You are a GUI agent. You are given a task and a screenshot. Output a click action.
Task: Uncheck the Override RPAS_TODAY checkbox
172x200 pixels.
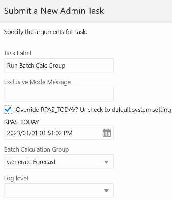(x=8, y=109)
